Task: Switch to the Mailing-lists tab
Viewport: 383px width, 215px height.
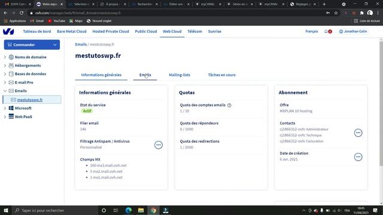Action: point(180,75)
